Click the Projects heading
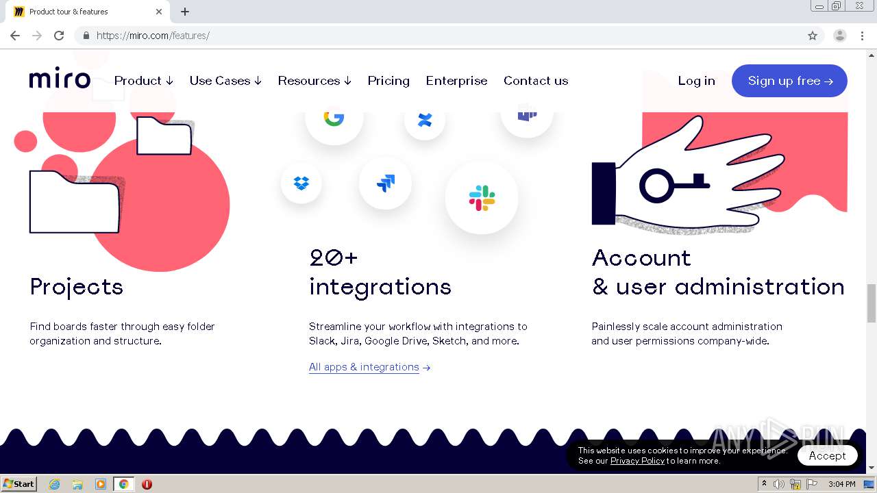The height and width of the screenshot is (493, 877). 77,286
